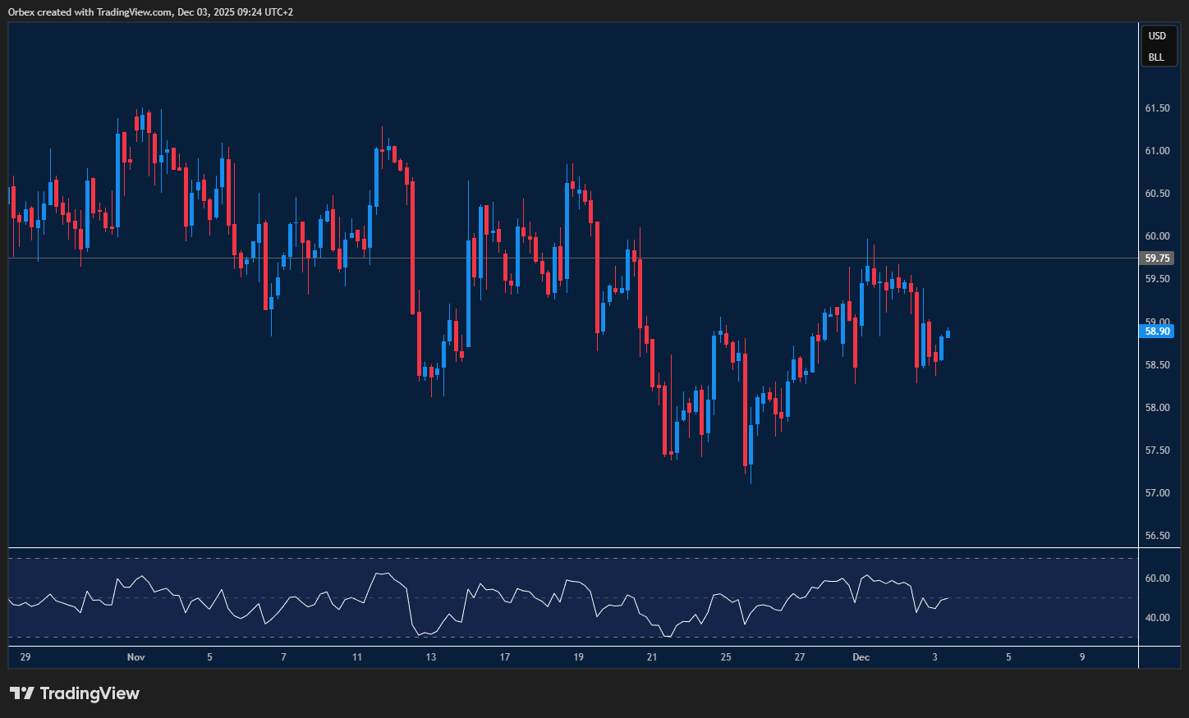Click the RSI indicator pane
This screenshot has width=1189, height=718.
[x=575, y=599]
